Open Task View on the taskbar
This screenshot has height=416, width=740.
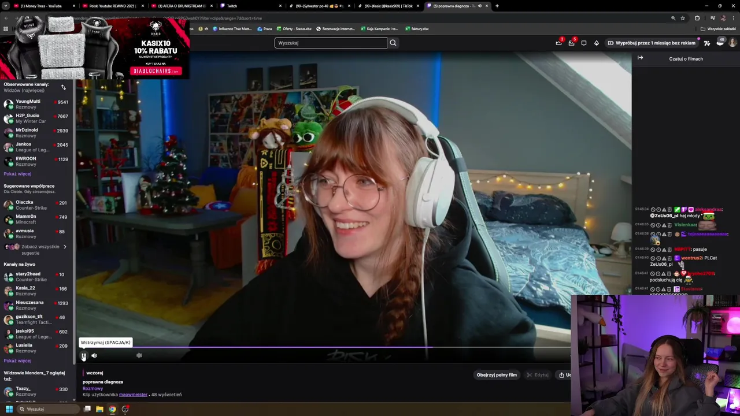coord(87,409)
